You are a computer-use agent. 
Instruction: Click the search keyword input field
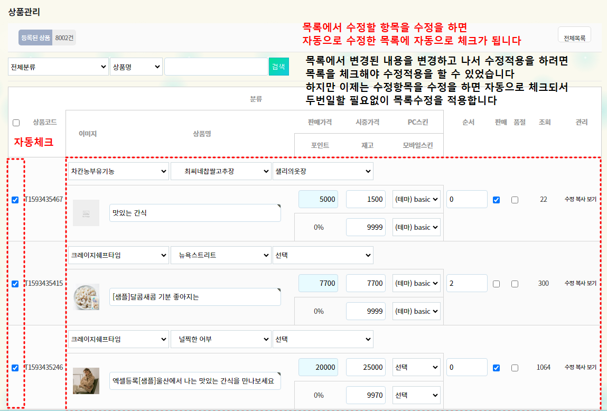tap(216, 67)
